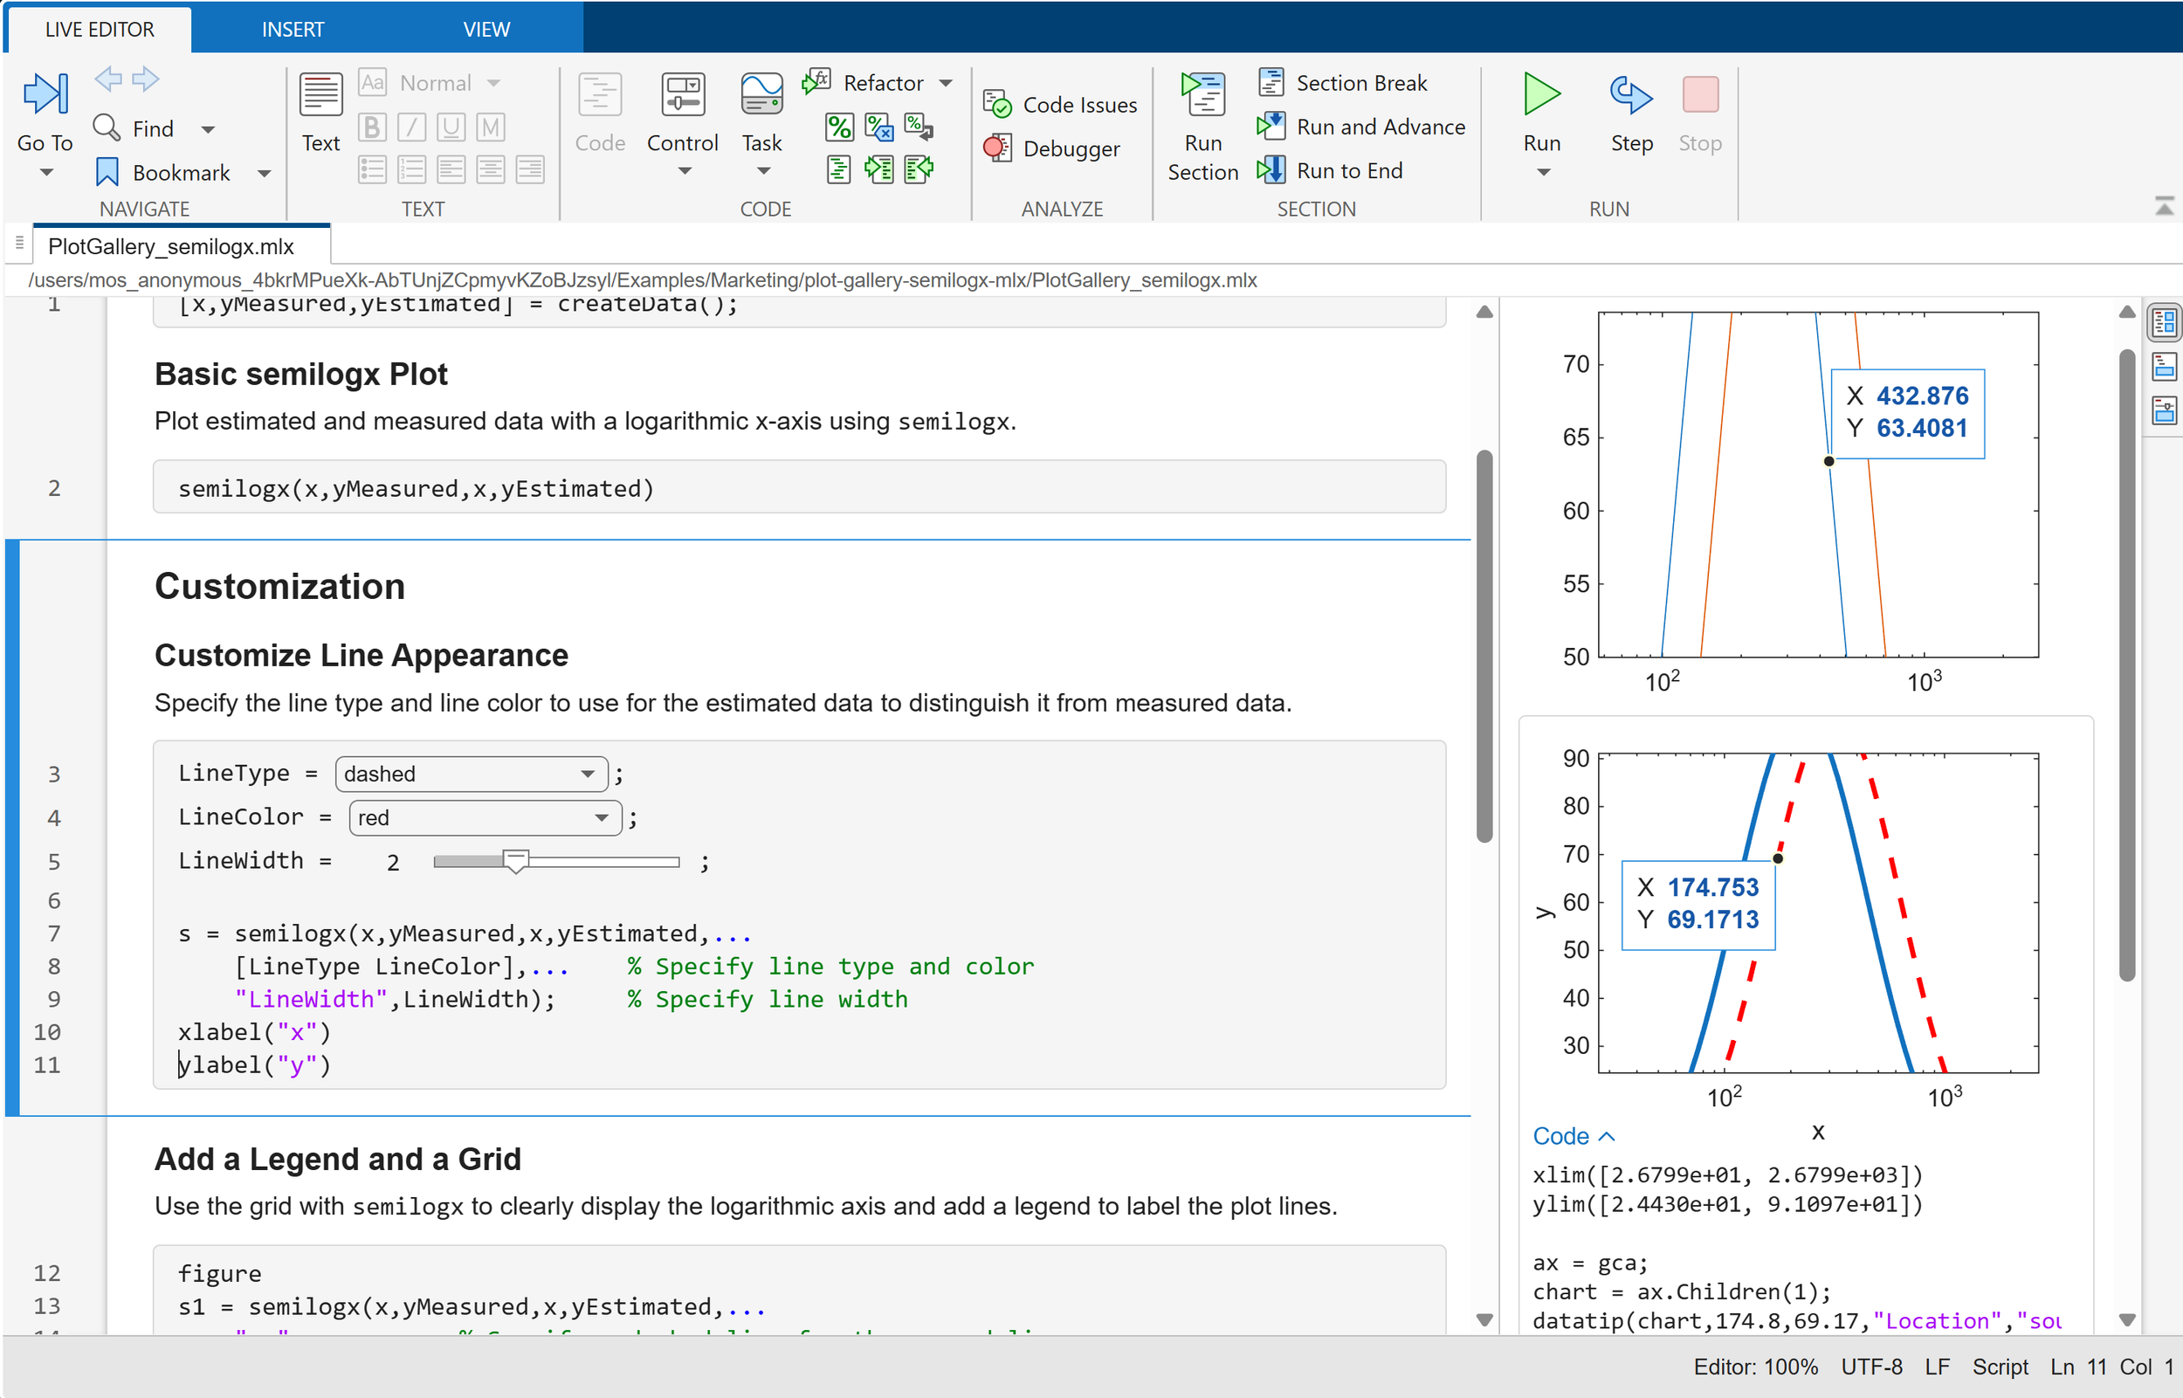2183x1398 pixels.
Task: Open the VIEW tab
Action: pos(485,29)
